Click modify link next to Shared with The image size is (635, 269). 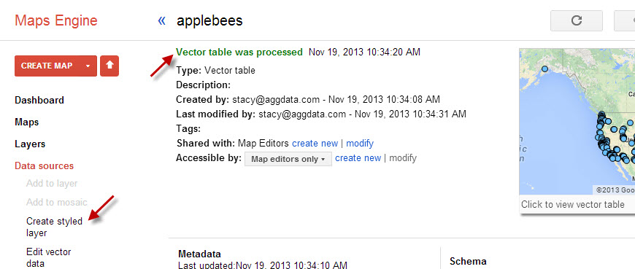point(360,143)
